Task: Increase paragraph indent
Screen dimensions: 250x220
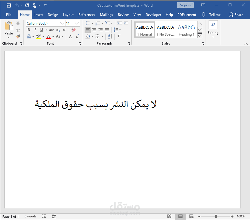Action: click(126, 23)
